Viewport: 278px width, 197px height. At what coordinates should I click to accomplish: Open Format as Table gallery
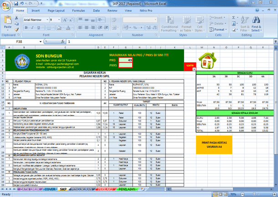pyautogui.click(x=186, y=24)
